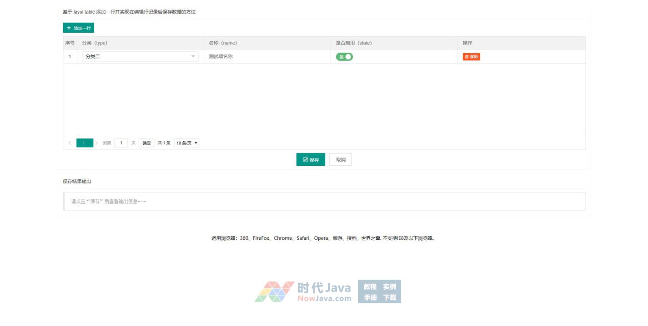Click the 取消 button
The image size is (648, 326).
(x=341, y=160)
